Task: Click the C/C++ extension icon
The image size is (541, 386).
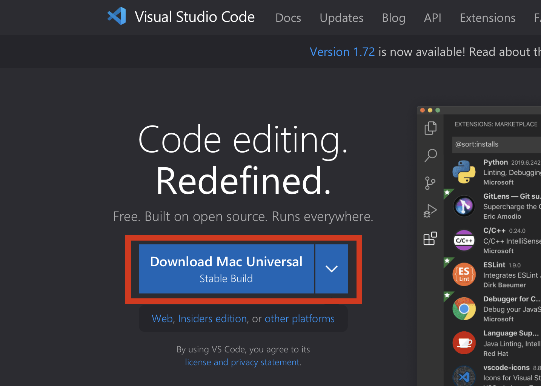Action: (x=464, y=240)
